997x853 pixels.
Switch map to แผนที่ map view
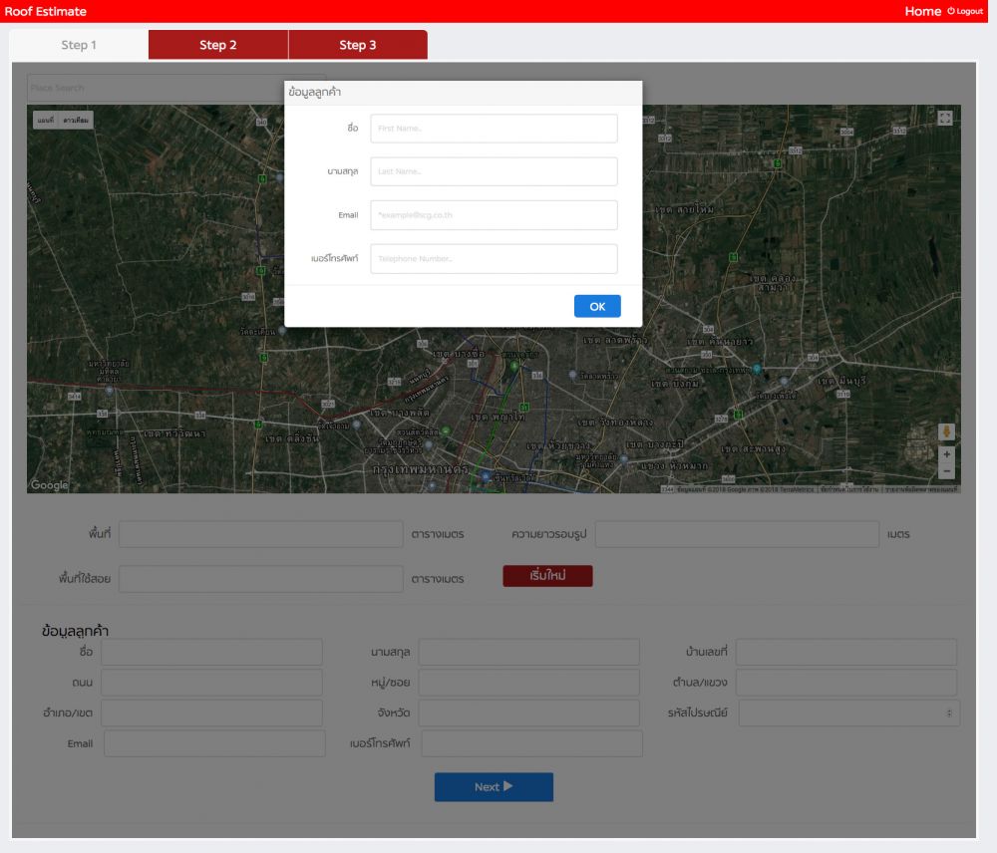pyautogui.click(x=46, y=121)
